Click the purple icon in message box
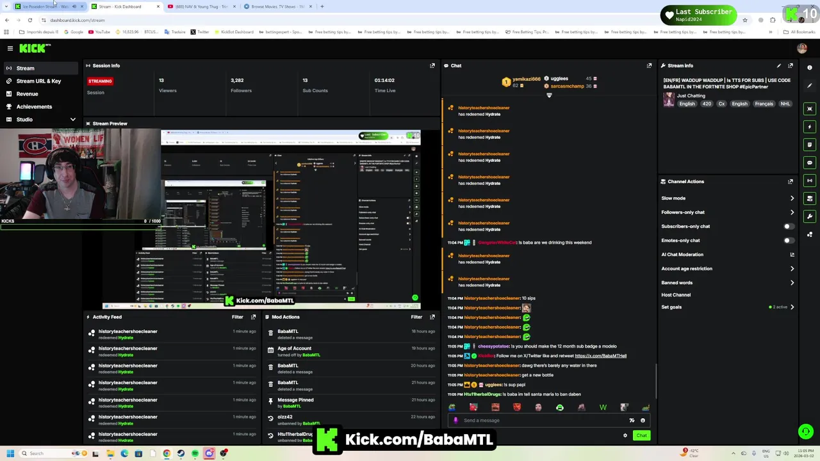This screenshot has width=820, height=461. pos(455,421)
